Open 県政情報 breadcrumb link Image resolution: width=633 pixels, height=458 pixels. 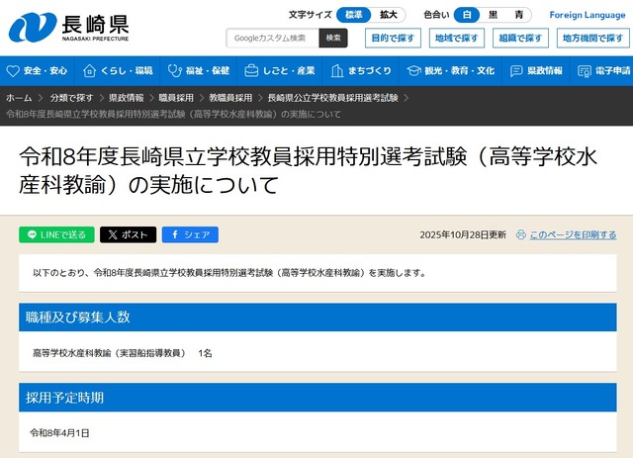click(x=126, y=98)
